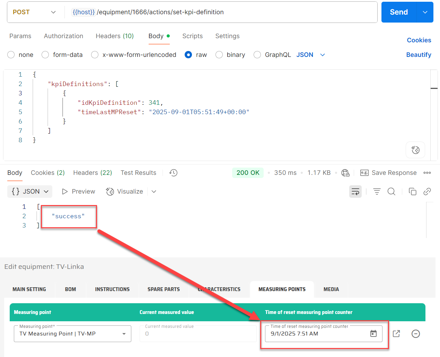The image size is (440, 357).
Task: Click the search magnifier icon in response
Action: 391,192
